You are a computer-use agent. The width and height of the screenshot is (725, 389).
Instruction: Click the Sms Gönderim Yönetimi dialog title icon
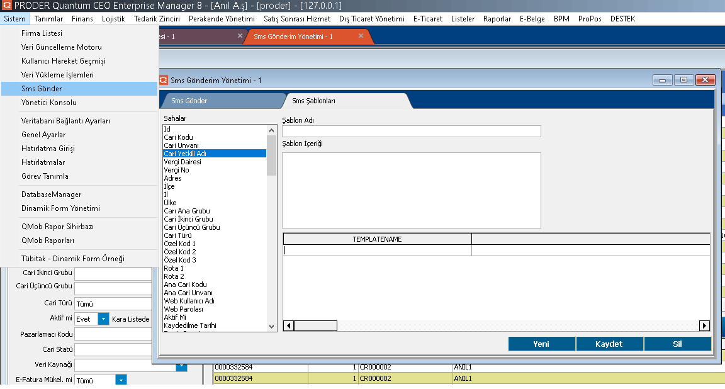(x=164, y=80)
